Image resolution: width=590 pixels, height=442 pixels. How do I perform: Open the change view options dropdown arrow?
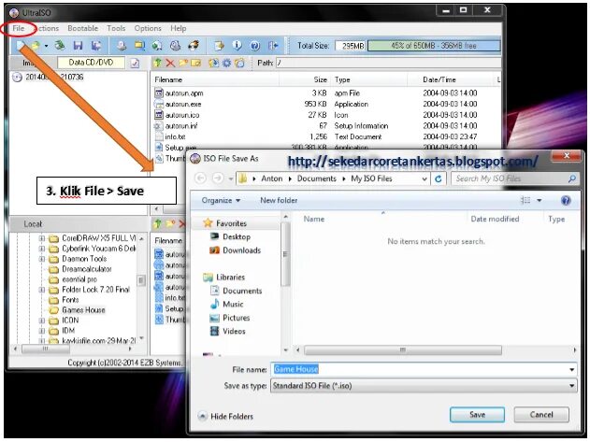[540, 201]
